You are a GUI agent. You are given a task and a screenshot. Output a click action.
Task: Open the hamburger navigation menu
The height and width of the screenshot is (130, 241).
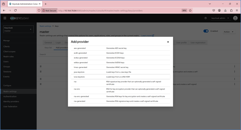tap(5, 18)
